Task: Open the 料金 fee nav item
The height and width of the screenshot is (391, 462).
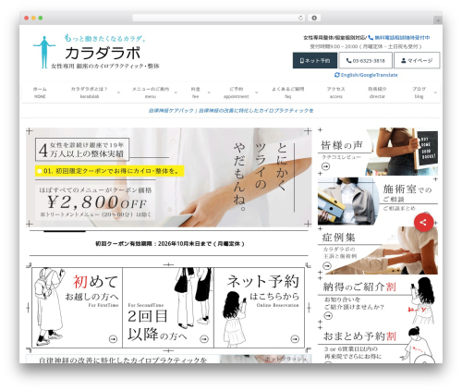Action: pyautogui.click(x=196, y=92)
